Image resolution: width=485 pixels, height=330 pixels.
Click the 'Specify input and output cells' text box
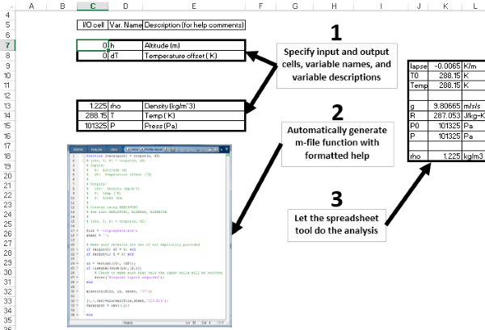(x=336, y=65)
